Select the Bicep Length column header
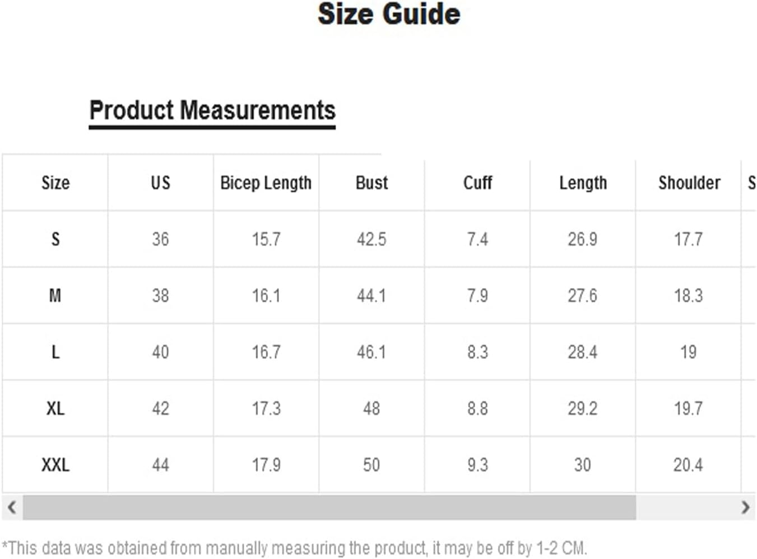The height and width of the screenshot is (559, 757). [266, 183]
